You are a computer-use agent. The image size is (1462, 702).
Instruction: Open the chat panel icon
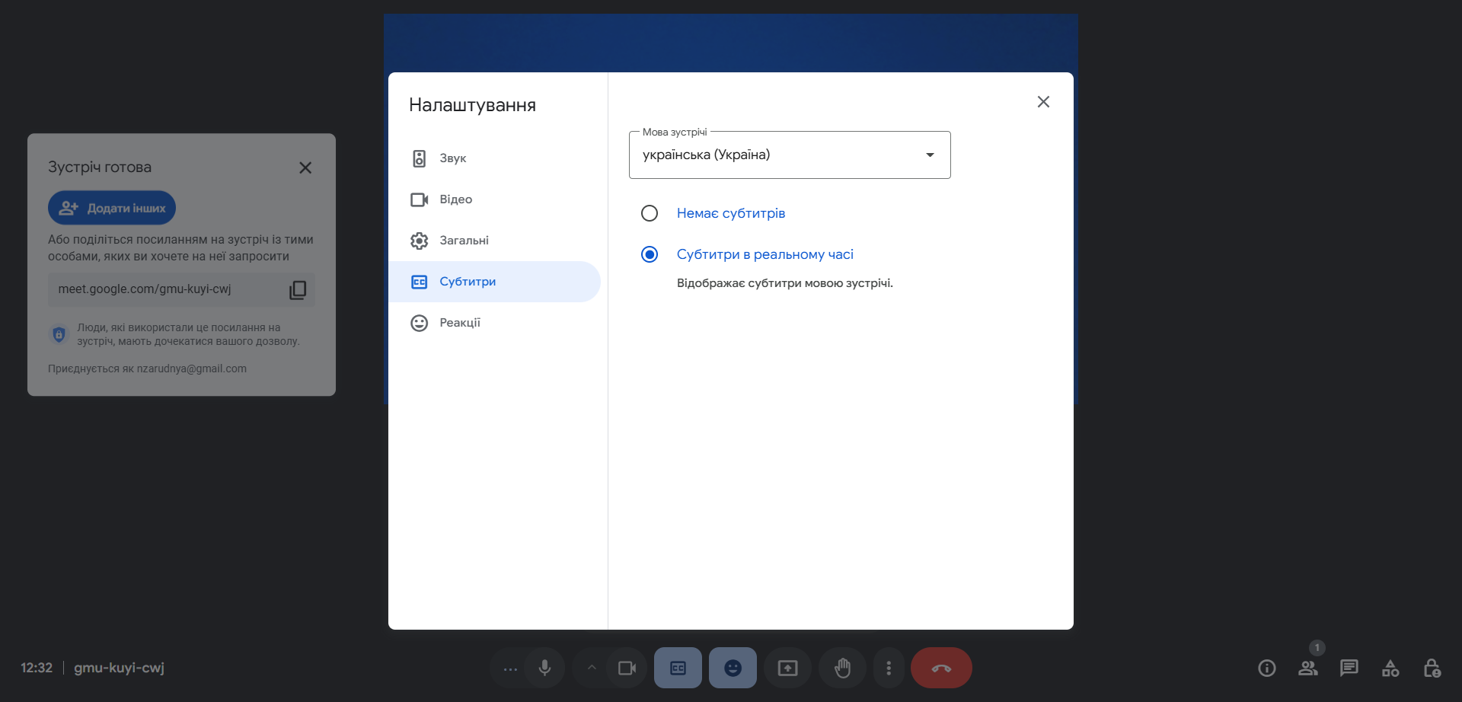click(1349, 668)
